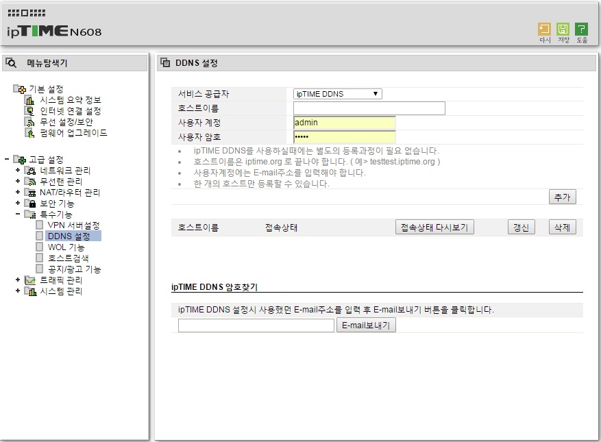The width and height of the screenshot is (601, 442).
Task: Click the 삭제 button
Action: coord(563,227)
